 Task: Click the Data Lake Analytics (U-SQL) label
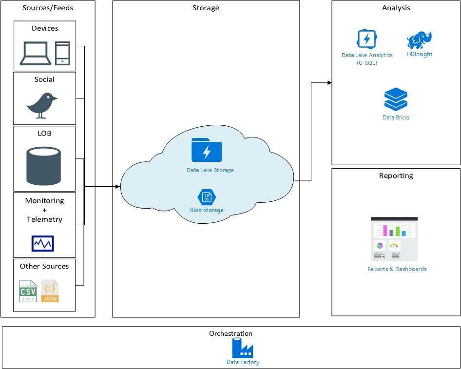pyautogui.click(x=367, y=59)
